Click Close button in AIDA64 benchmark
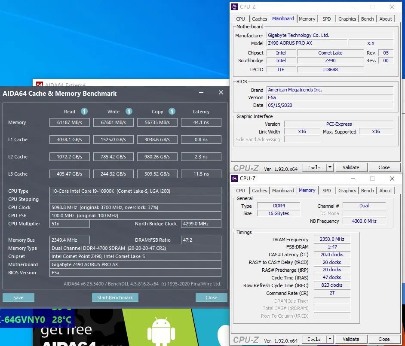Screen dimensions: 405x346 tap(211, 297)
